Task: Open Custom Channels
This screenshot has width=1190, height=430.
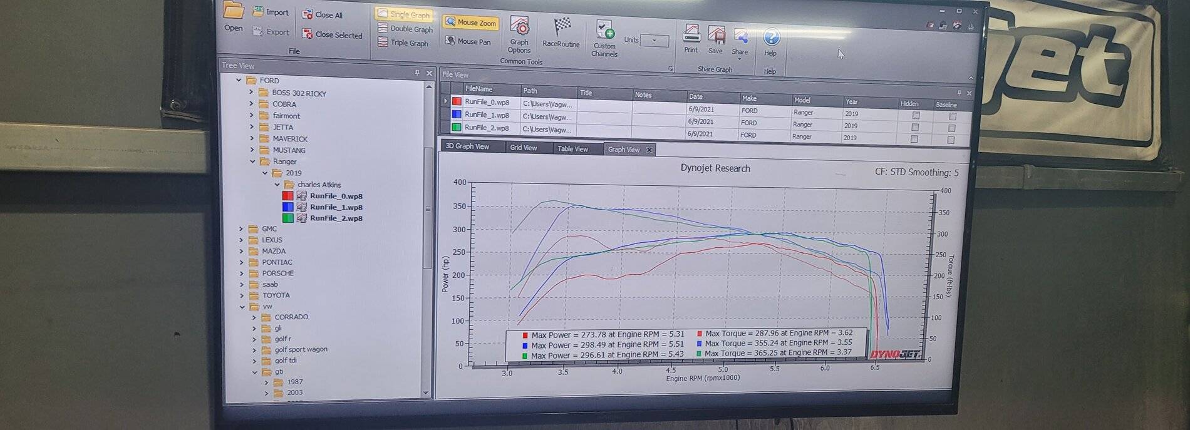Action: pos(604,38)
